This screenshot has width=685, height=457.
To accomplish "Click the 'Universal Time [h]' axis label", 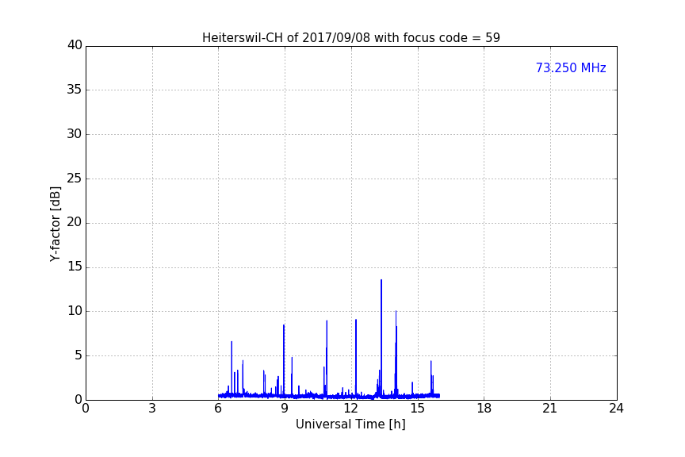I will click(350, 424).
